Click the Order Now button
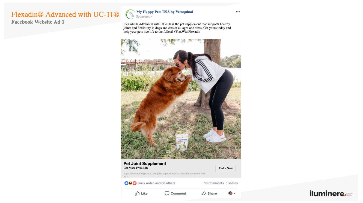 [226, 168]
